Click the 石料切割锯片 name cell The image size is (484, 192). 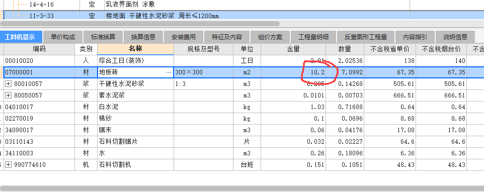click(x=135, y=142)
